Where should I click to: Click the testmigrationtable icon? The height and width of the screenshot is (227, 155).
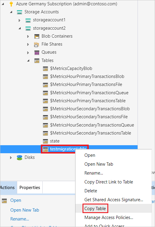pos(45,149)
